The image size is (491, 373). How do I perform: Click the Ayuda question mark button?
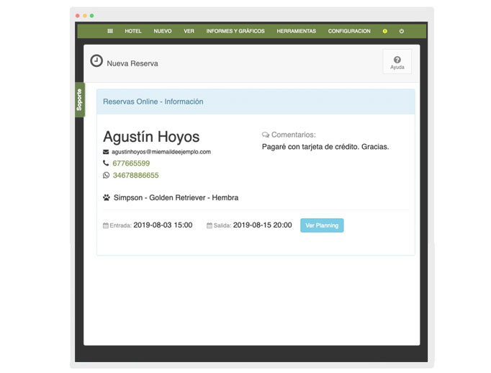(397, 62)
